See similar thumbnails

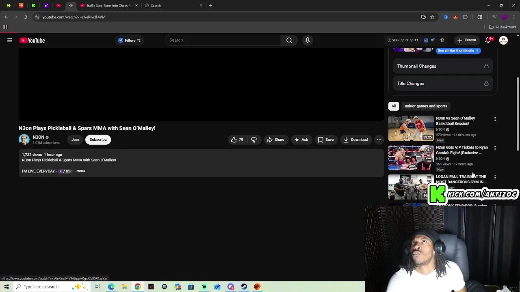458,51
